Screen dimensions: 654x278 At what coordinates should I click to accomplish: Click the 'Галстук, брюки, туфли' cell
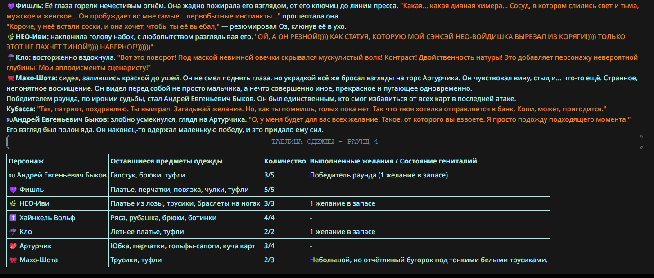(x=185, y=175)
